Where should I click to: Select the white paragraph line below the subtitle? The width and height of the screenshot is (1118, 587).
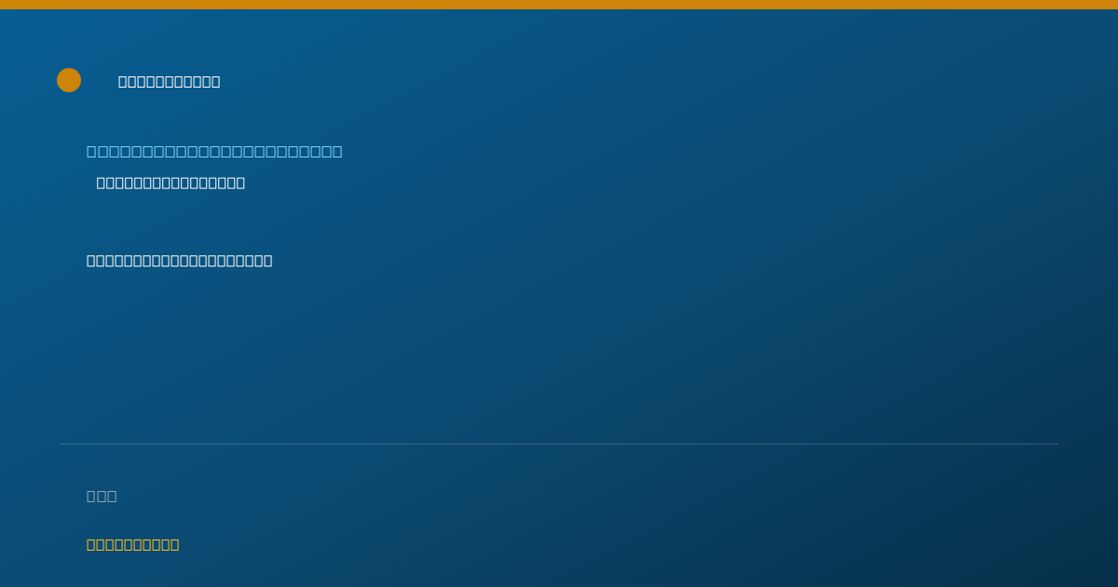(180, 260)
